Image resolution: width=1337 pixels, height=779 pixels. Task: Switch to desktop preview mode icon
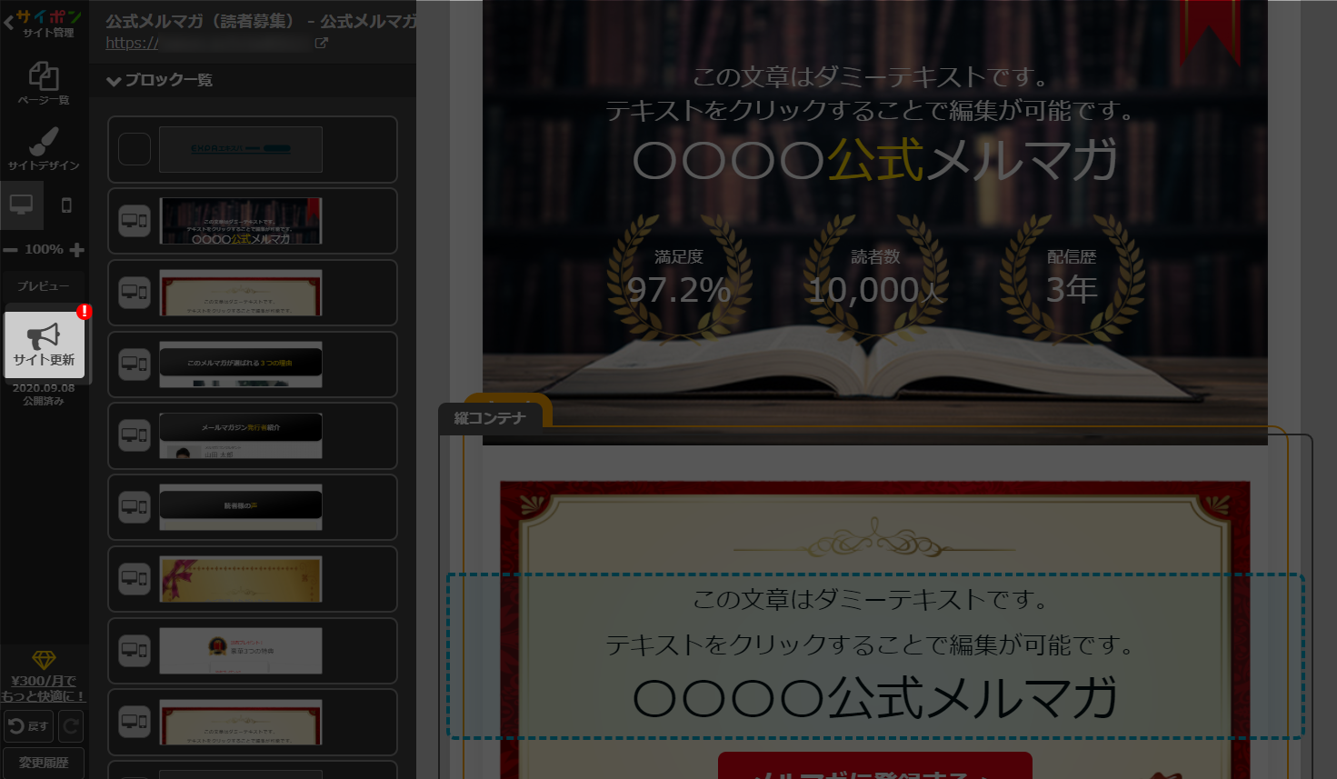[x=22, y=205]
